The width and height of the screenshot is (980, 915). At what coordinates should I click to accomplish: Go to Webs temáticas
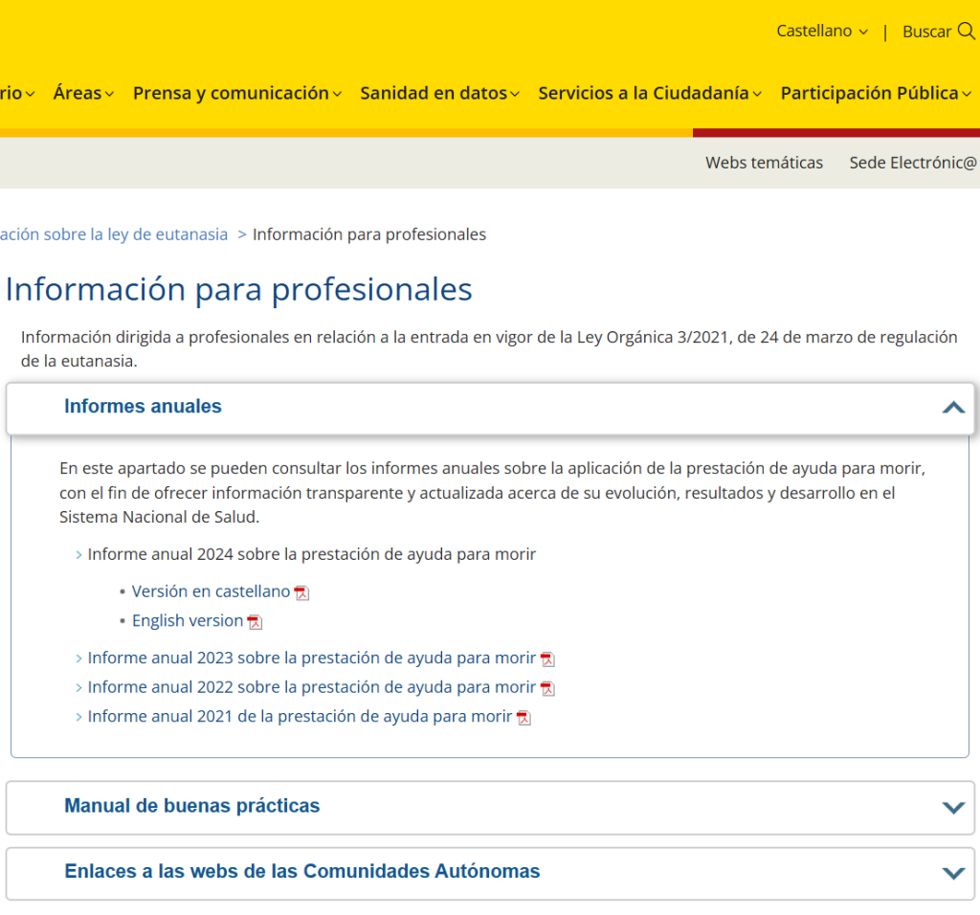764,163
